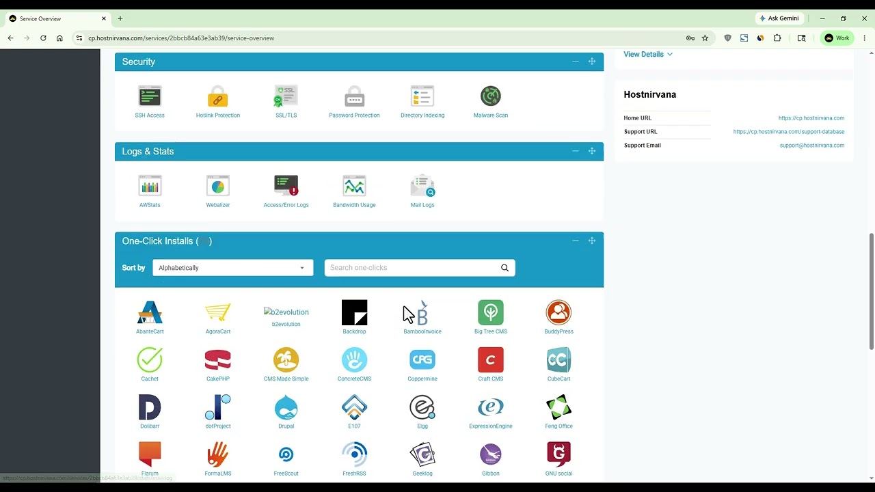This screenshot has width=875, height=492.
Task: Launch the Malware Scan icon
Action: tap(491, 96)
